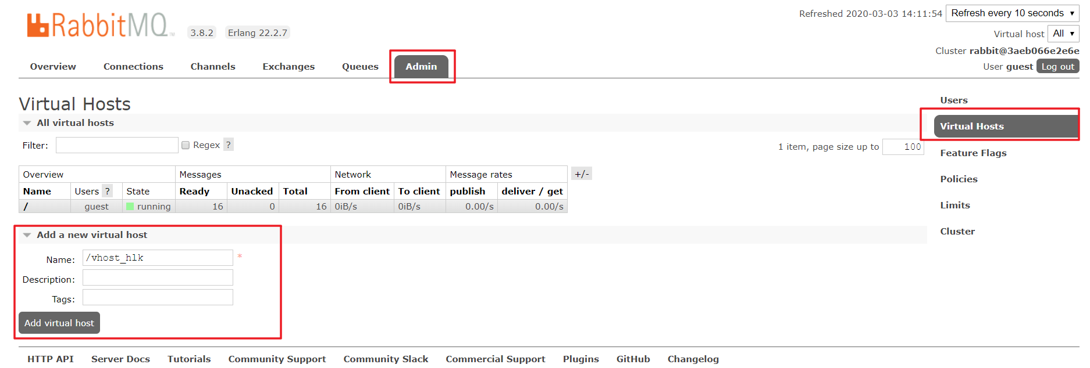This screenshot has width=1090, height=368.
Task: Open Policies in the sidebar
Action: click(959, 179)
